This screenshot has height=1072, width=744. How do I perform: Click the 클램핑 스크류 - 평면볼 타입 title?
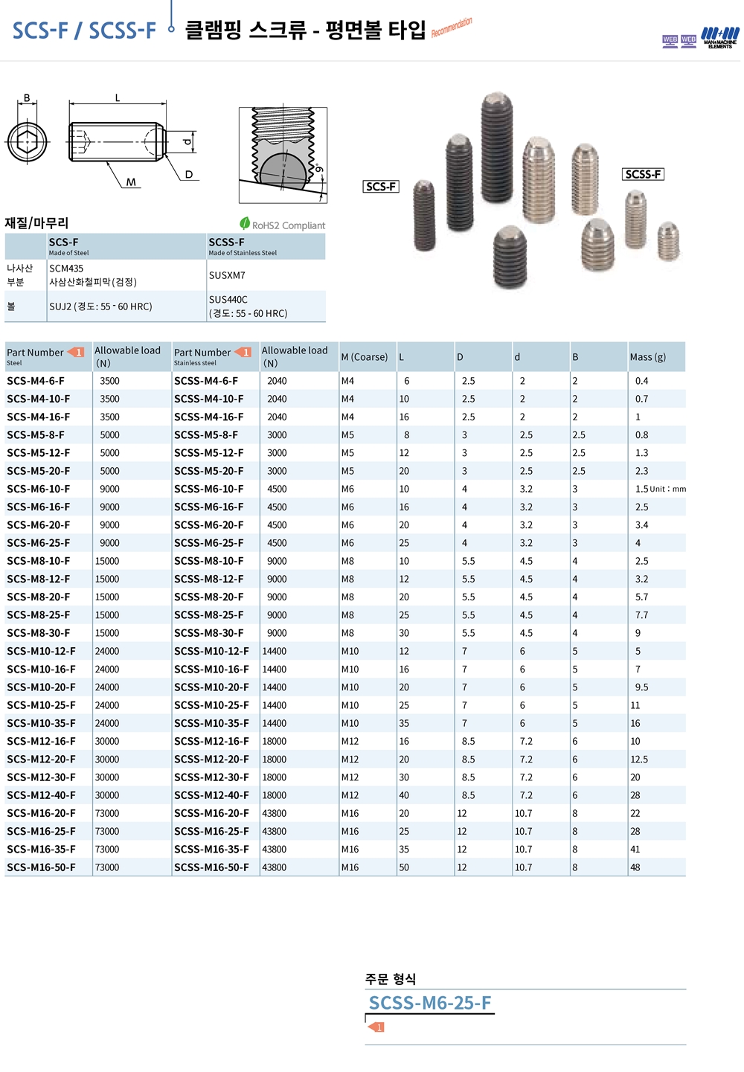(306, 30)
